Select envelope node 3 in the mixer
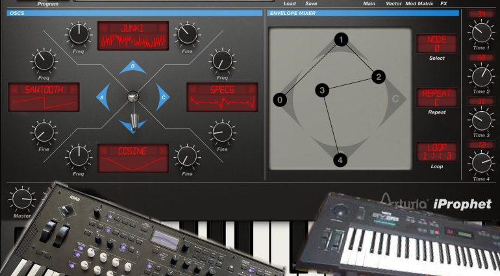Screen dimensions: 500x276 click(321, 90)
